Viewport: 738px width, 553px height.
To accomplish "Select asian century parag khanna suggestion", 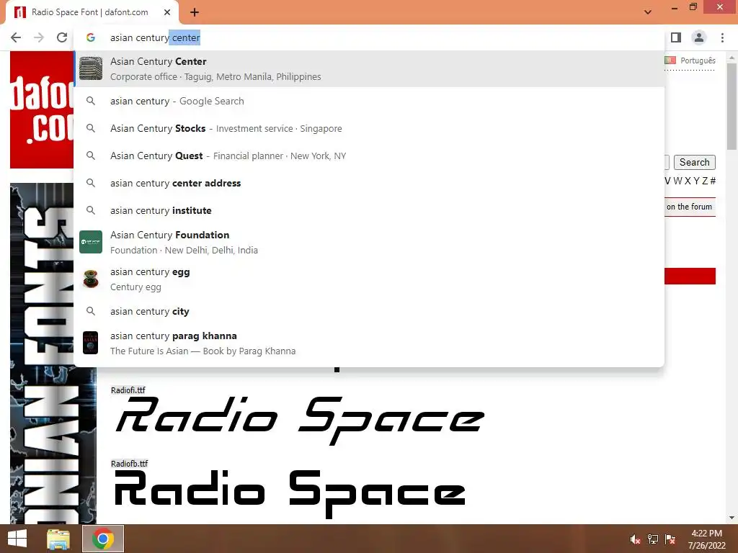I will tap(369, 343).
